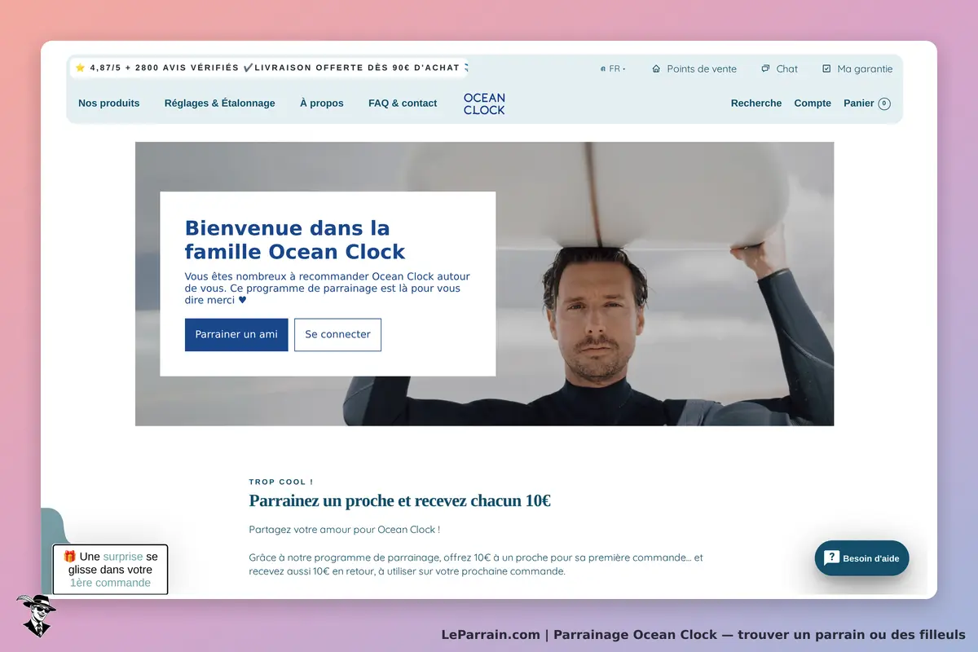Open the Ma garantie link

(865, 69)
